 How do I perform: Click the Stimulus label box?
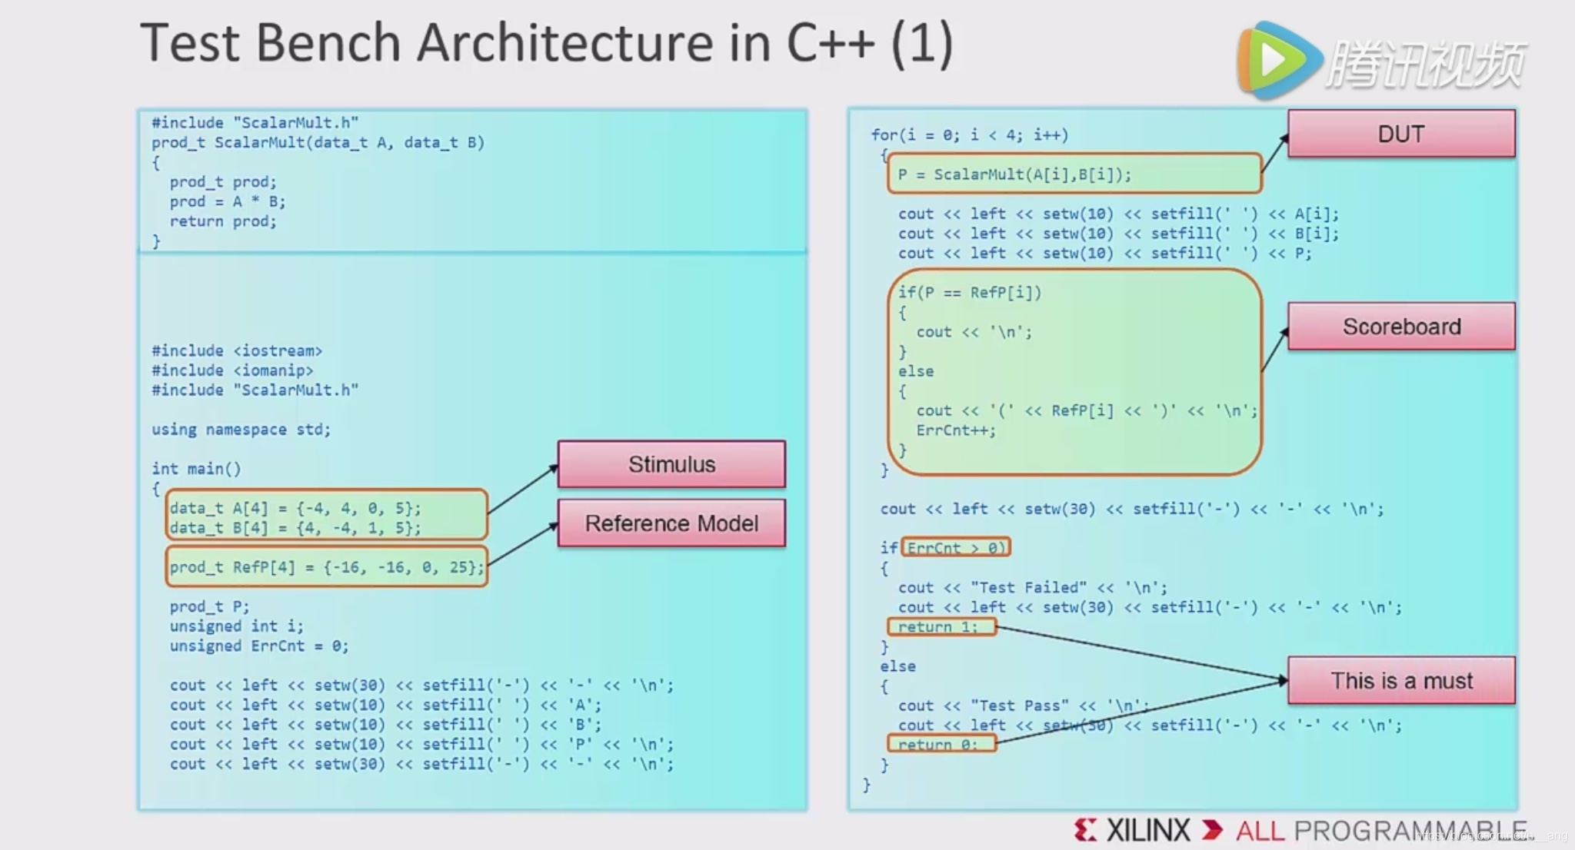point(670,465)
